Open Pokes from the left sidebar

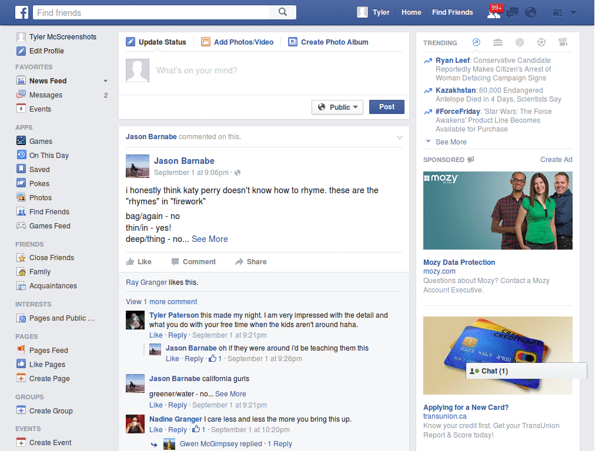(x=39, y=183)
